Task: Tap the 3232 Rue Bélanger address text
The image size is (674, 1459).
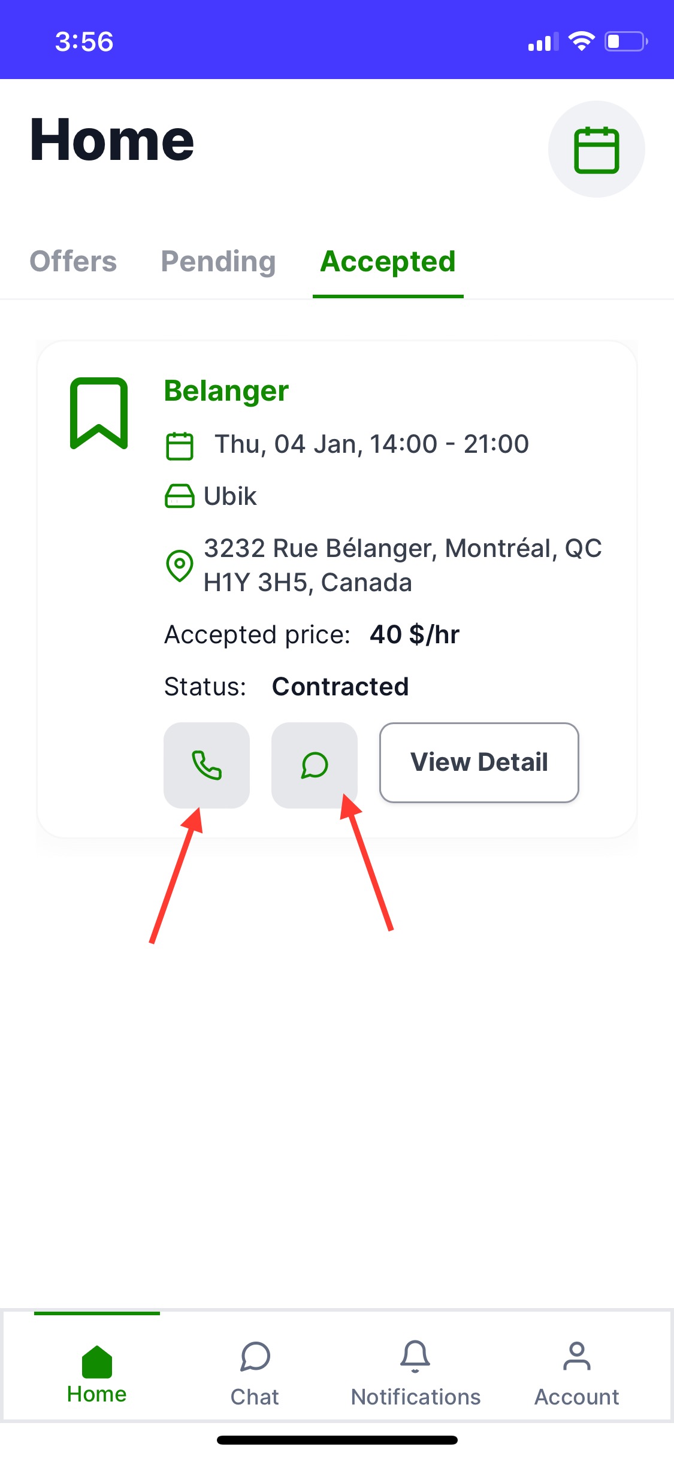Action: 403,565
